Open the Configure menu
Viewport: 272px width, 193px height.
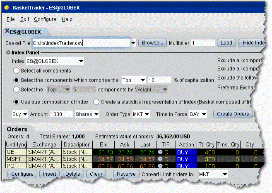(x=45, y=19)
